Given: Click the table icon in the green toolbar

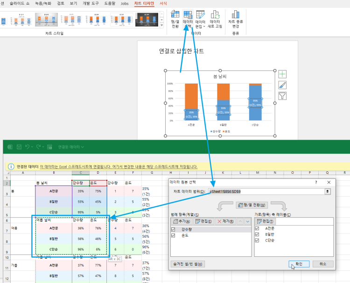Looking at the screenshot, I should tap(49, 147).
